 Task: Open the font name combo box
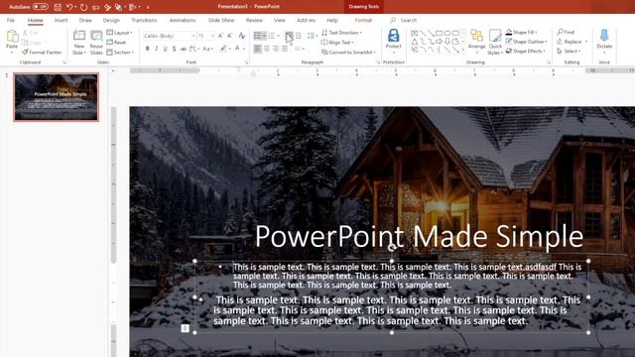coord(170,36)
